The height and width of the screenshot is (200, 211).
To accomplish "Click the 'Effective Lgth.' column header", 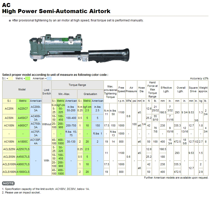I will tap(166, 89).
